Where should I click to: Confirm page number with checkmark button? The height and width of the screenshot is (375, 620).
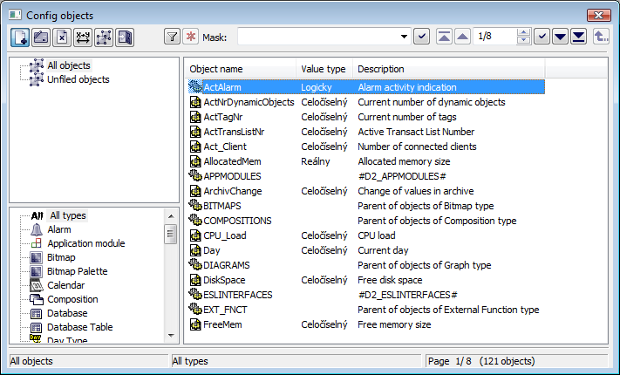pos(542,37)
